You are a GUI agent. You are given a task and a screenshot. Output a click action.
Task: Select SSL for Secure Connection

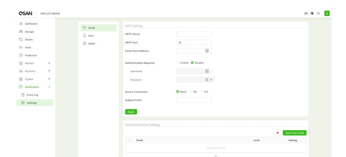(x=191, y=92)
